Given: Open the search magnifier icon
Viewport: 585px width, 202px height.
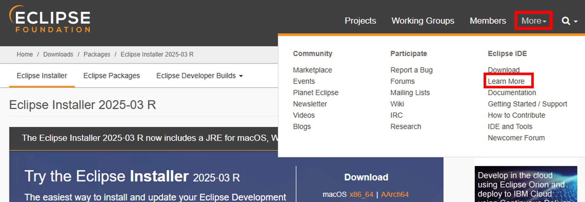Looking at the screenshot, I should [x=566, y=21].
